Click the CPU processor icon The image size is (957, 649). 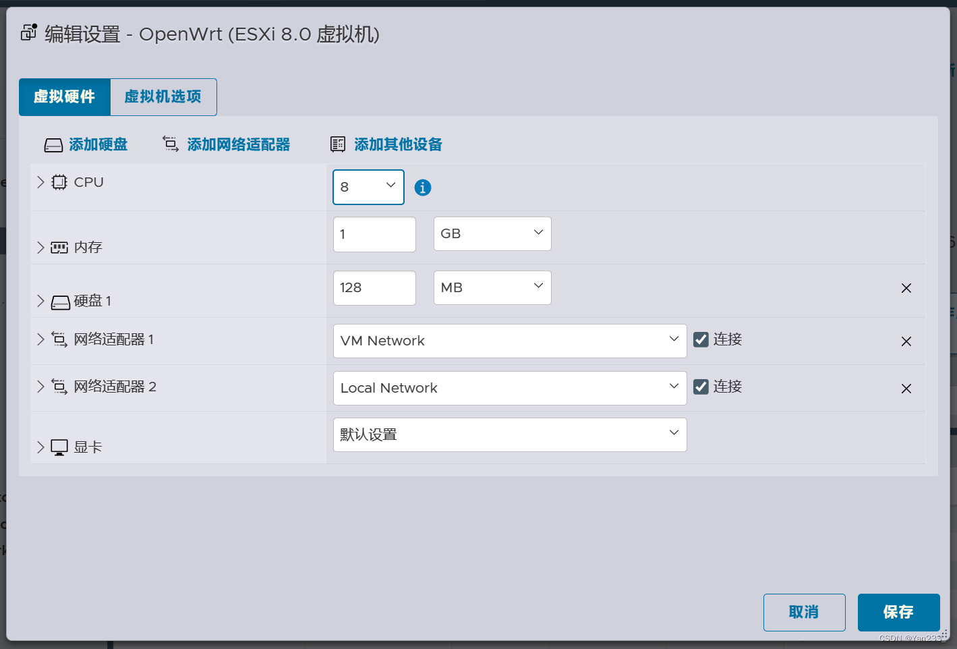coord(59,181)
